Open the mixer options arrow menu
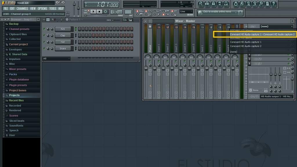The image size is (297, 167). click(146, 21)
